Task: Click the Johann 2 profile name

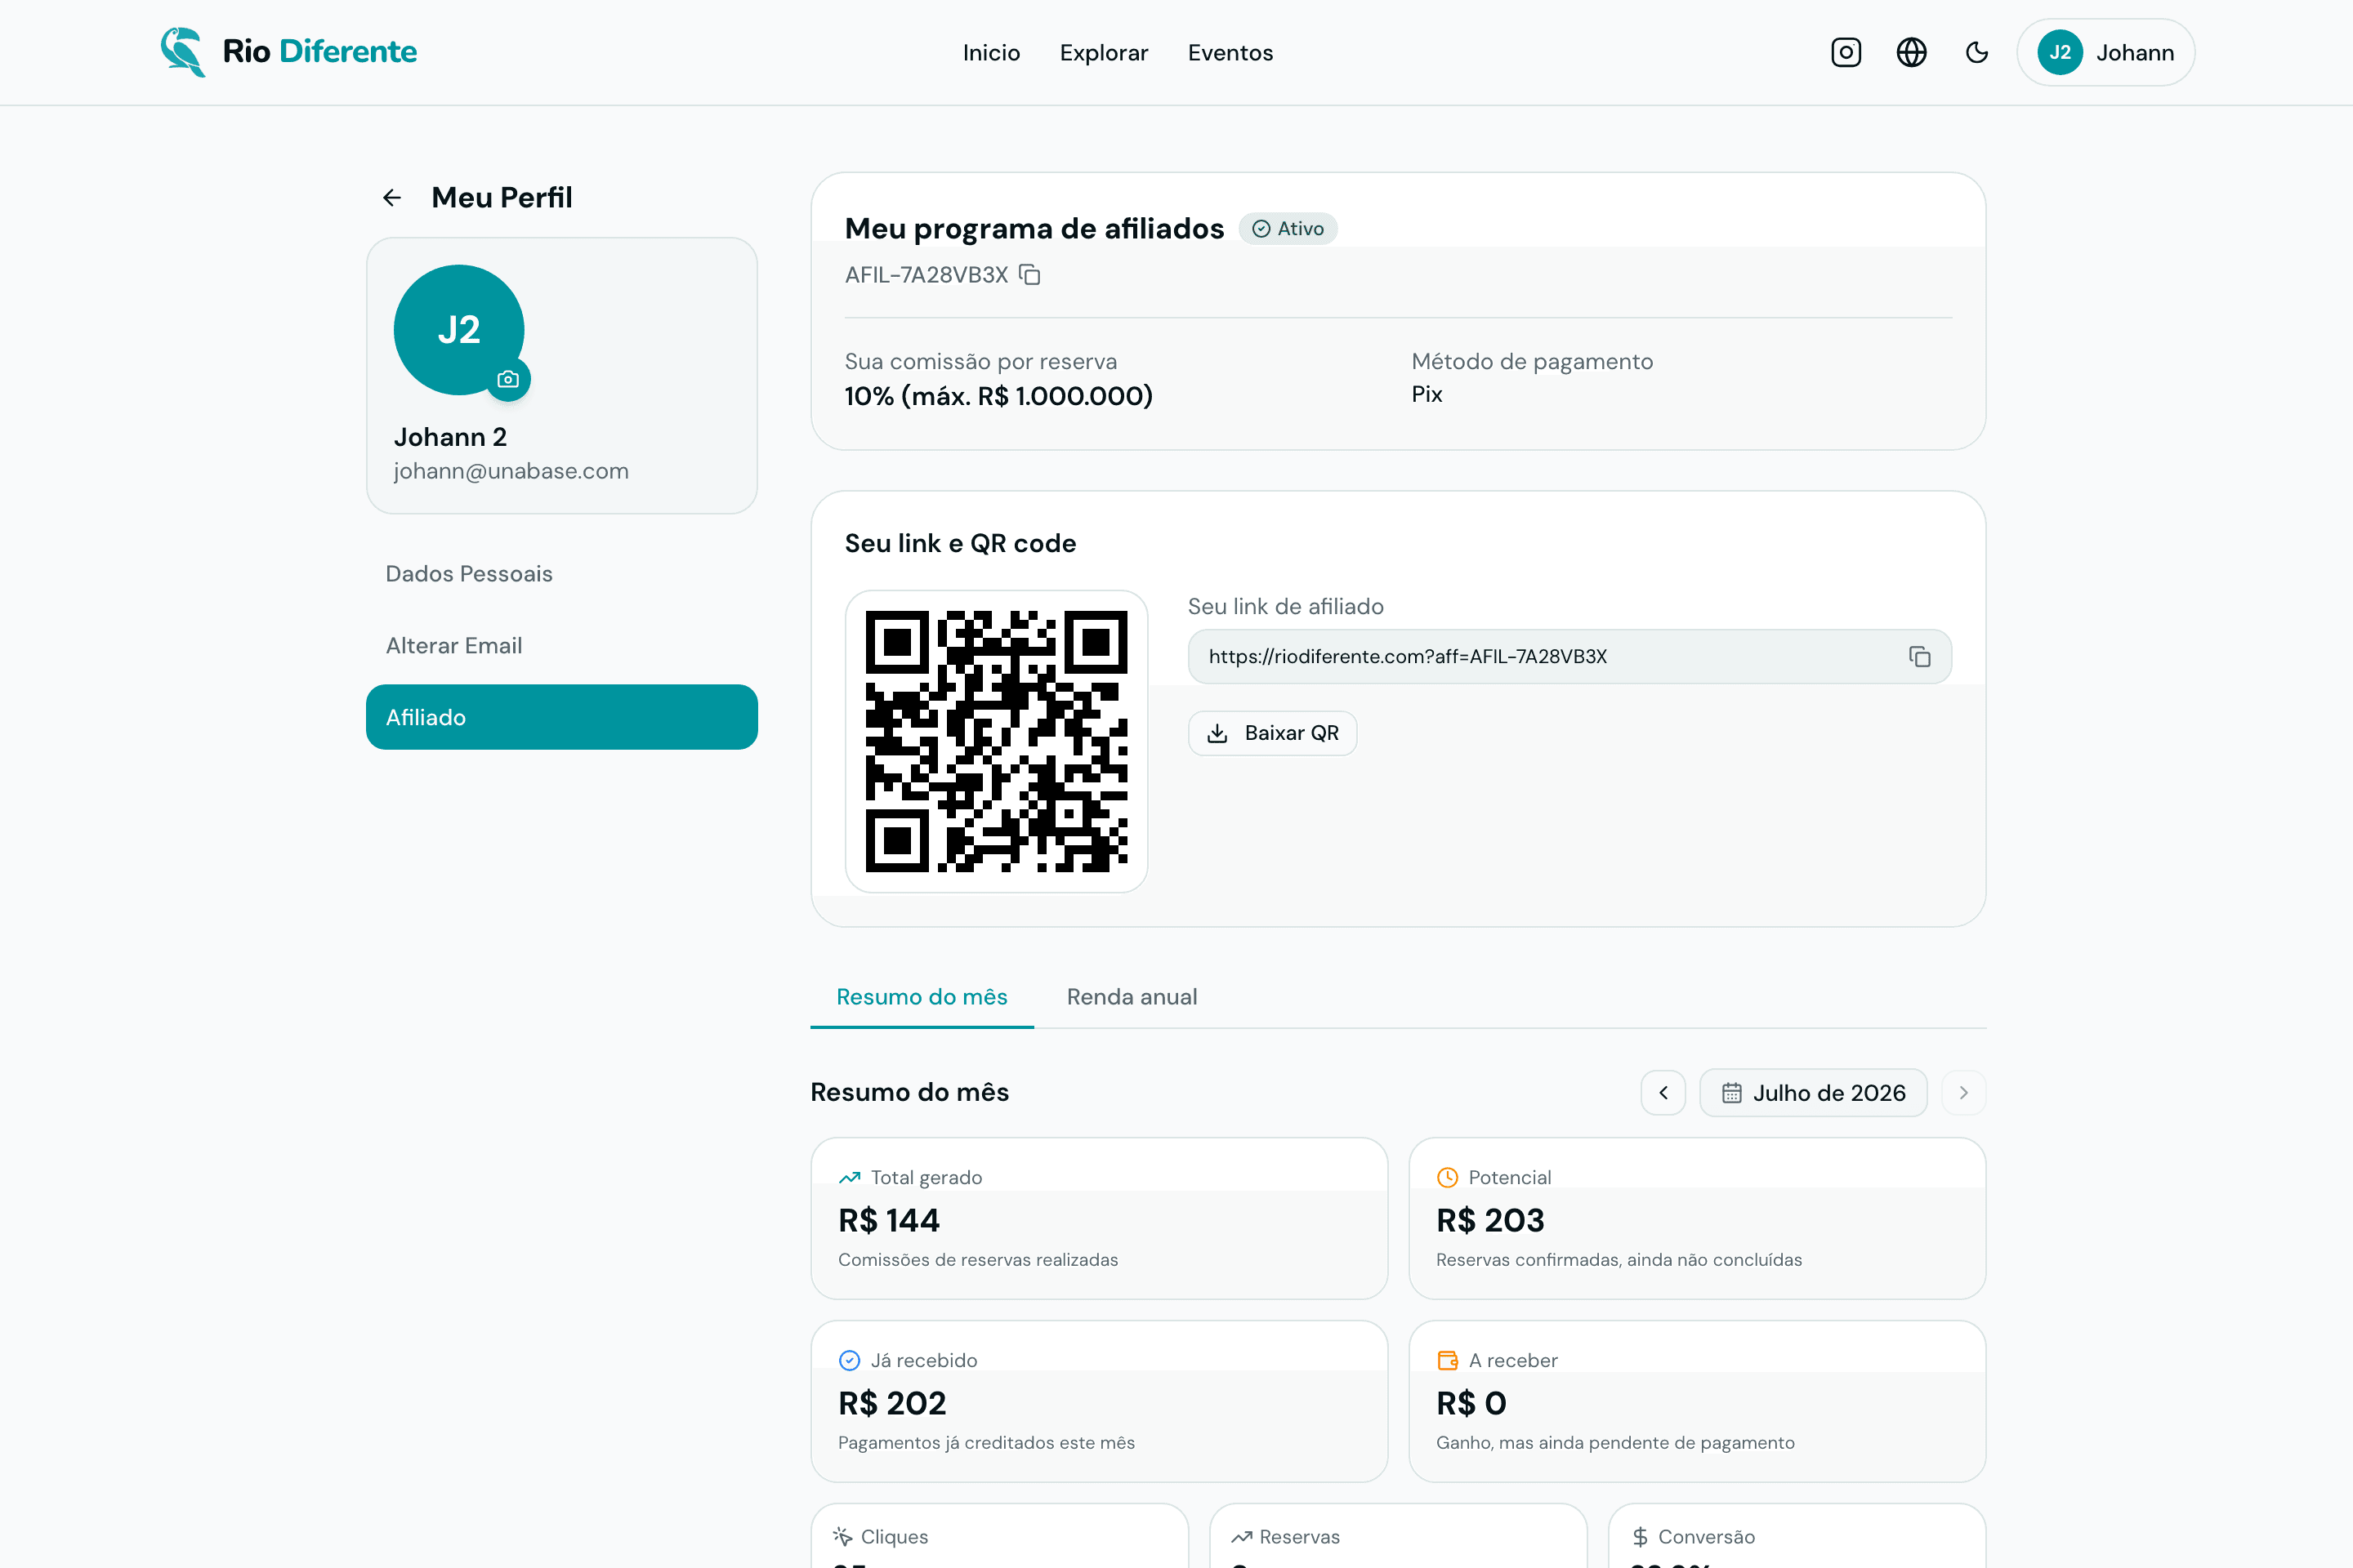Action: coord(450,437)
